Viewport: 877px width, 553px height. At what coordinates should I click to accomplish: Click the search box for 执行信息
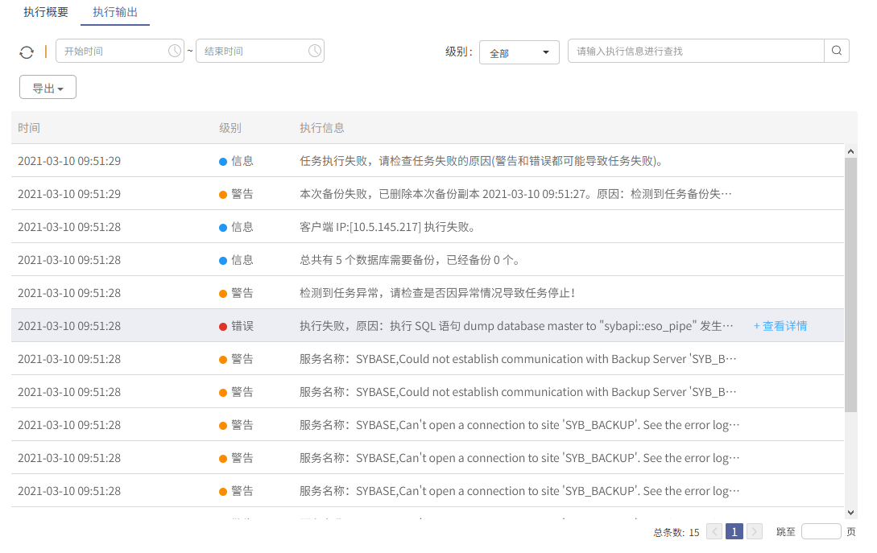[696, 51]
